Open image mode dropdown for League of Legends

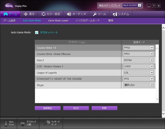point(139,73)
